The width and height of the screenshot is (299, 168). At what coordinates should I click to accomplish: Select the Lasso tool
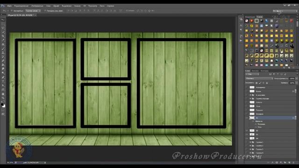[x=3, y=28]
